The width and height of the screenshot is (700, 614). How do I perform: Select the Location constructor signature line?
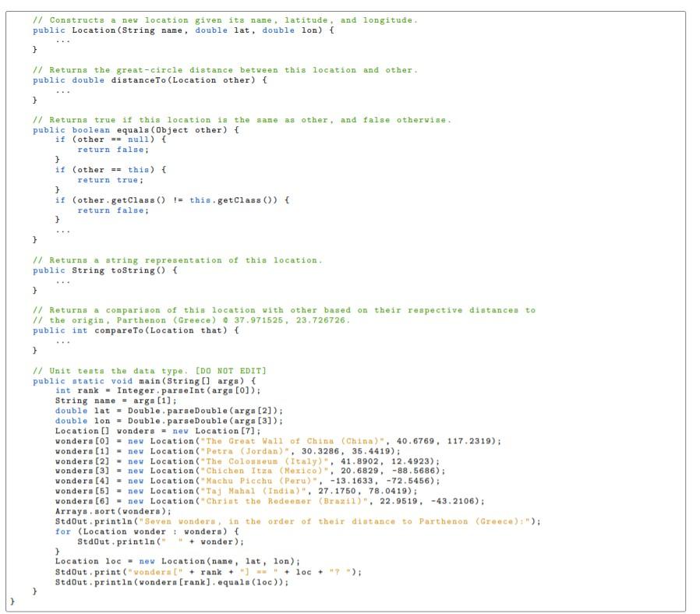pos(183,30)
